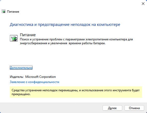147x113 pixels.
Task: Close the dialog with the X button
Action: [x=143, y=4]
